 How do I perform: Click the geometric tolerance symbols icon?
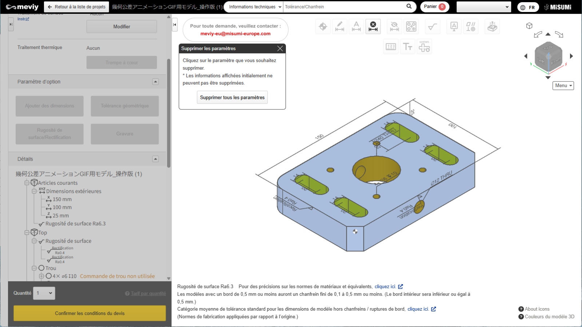[x=471, y=27]
